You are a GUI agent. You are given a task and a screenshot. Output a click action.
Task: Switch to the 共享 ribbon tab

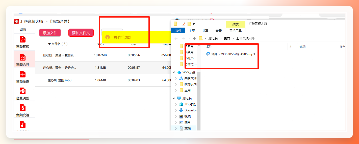point(205,31)
